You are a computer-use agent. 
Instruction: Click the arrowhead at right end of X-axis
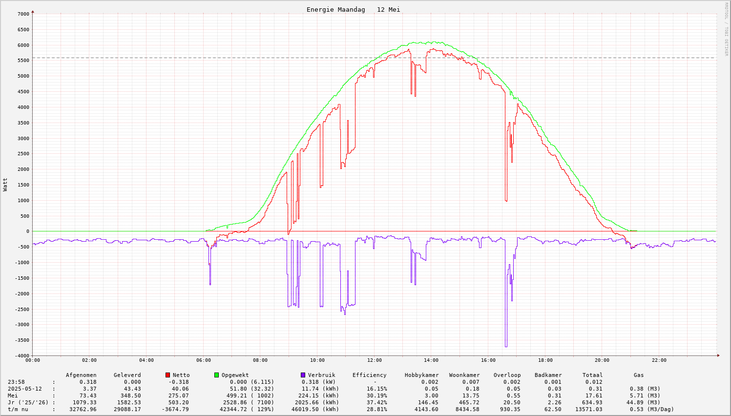pos(718,355)
